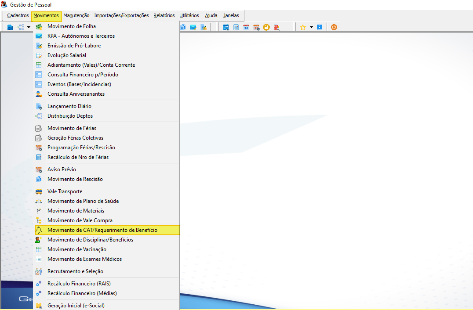The image size is (473, 310).
Task: Click the document-with-pencil toolbar icon
Action: (204, 27)
